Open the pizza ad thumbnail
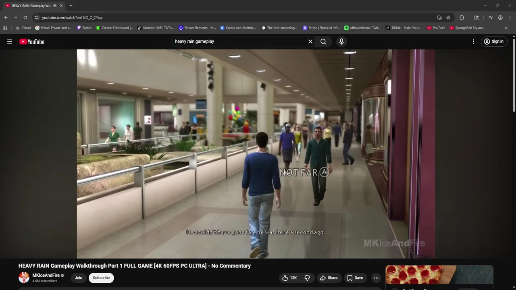516x290 pixels. pyautogui.click(x=439, y=275)
